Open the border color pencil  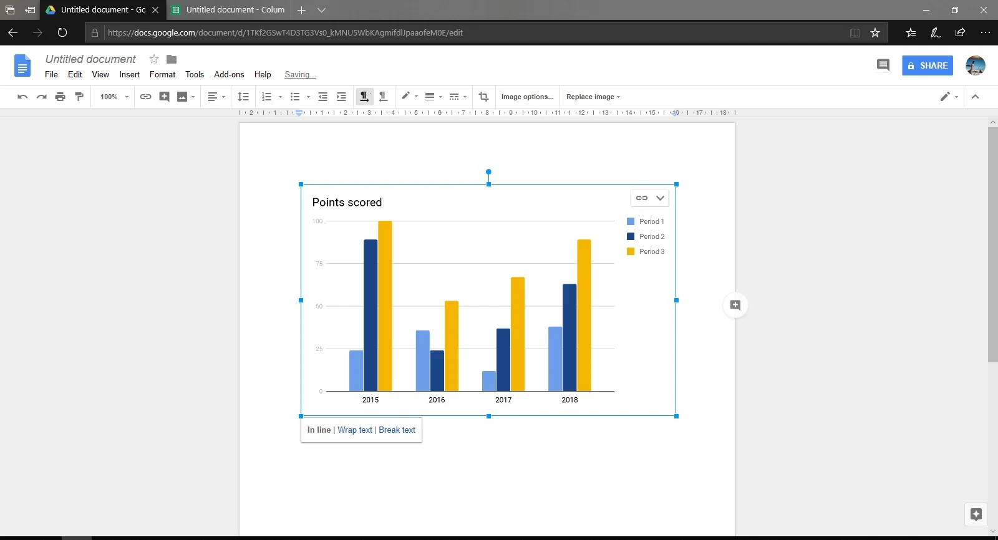[x=409, y=96]
